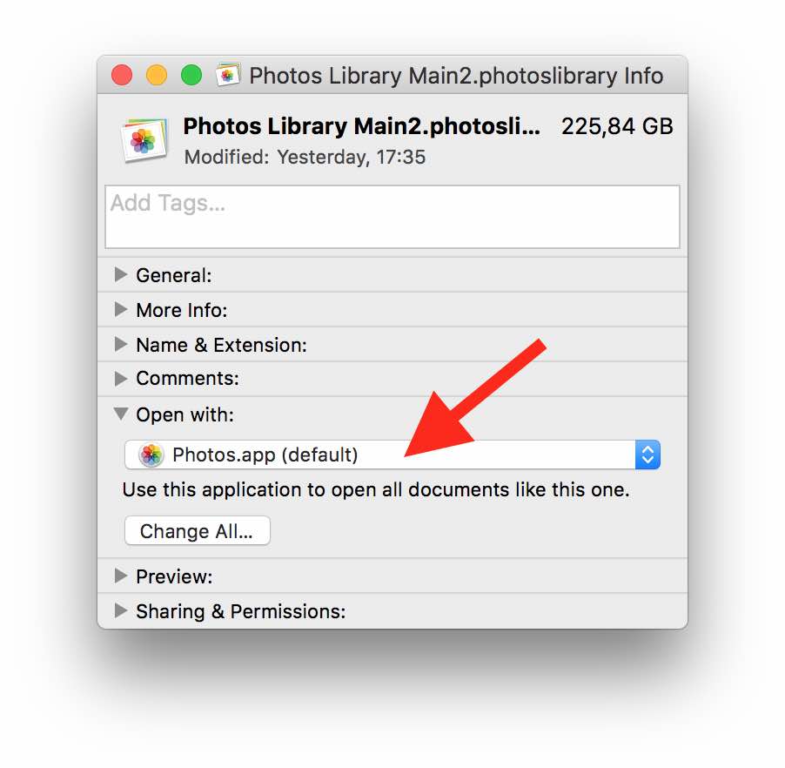Click the large Photos Library icon in header

[144, 139]
